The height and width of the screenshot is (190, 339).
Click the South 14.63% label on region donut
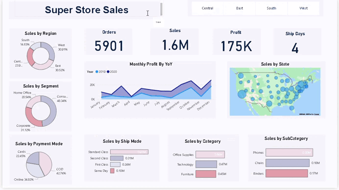pyautogui.click(x=25, y=42)
